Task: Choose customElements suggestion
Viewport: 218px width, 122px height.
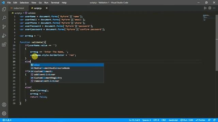Action: pos(67,72)
